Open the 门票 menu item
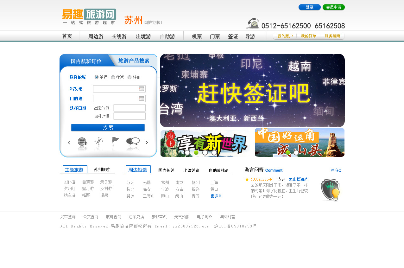The width and height of the screenshot is (404, 268). pos(215,36)
